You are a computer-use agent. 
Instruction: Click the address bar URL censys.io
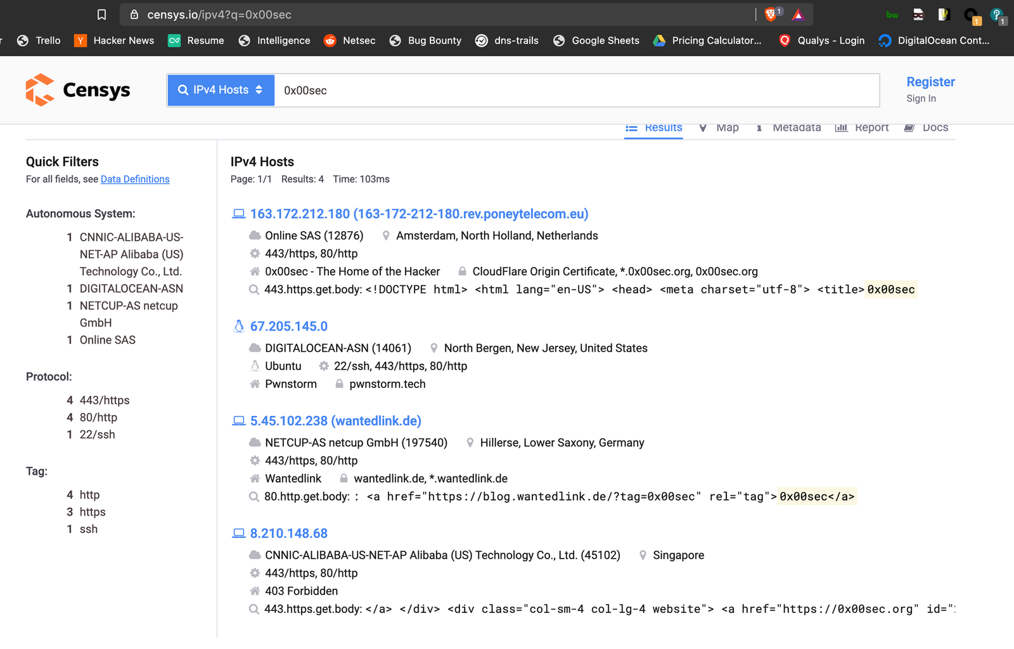click(x=219, y=15)
